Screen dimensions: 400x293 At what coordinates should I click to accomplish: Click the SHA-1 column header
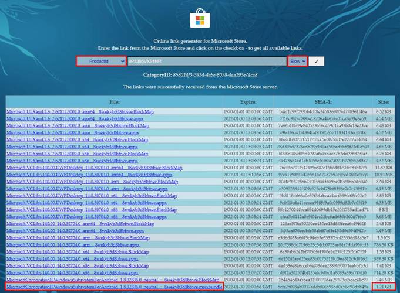[323, 102]
